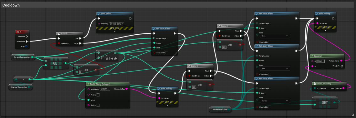The height and width of the screenshot is (118, 356).
Task: Click the Condition pin of the Branch after T
Action: tap(59, 43)
